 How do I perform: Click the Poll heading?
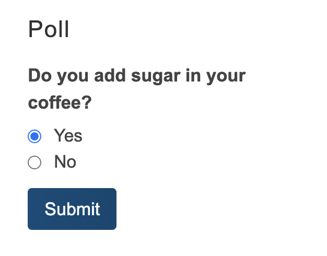coord(49,29)
